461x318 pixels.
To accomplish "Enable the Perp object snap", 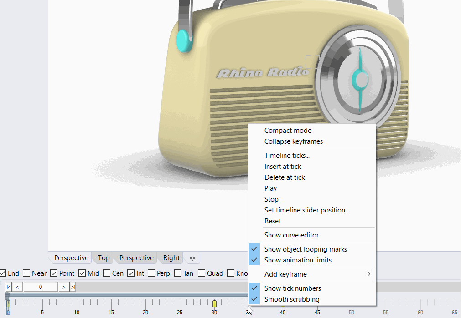I will pos(151,273).
